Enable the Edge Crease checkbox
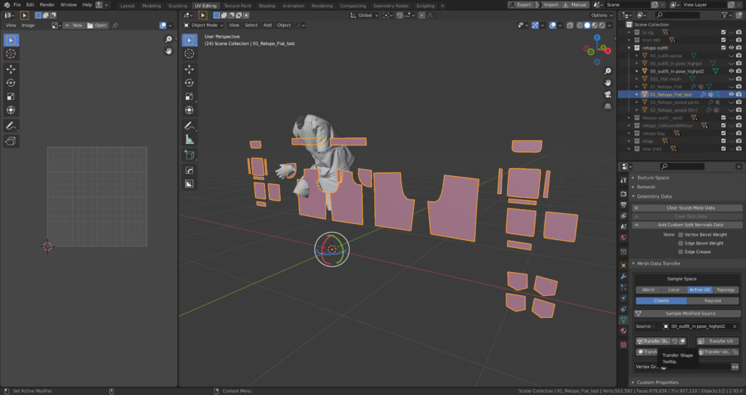 [681, 252]
